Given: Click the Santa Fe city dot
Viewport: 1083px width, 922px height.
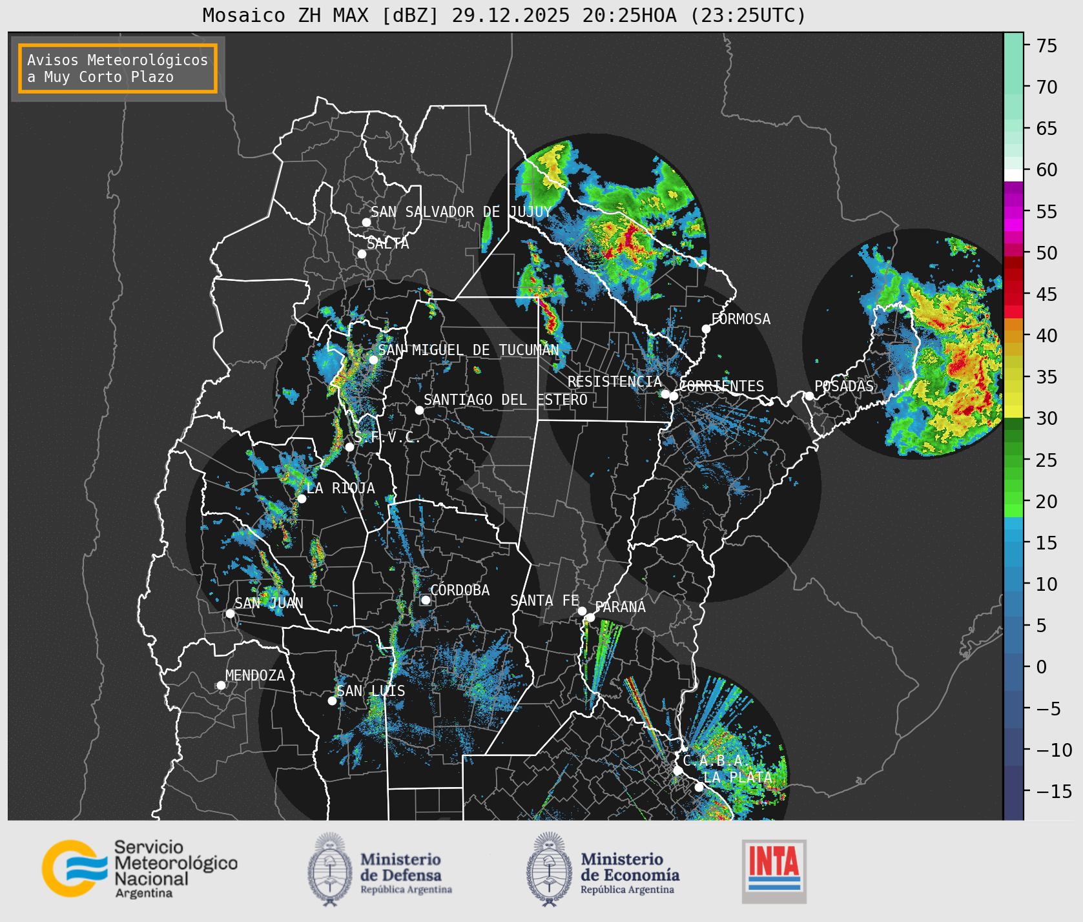Looking at the screenshot, I should pos(582,611).
